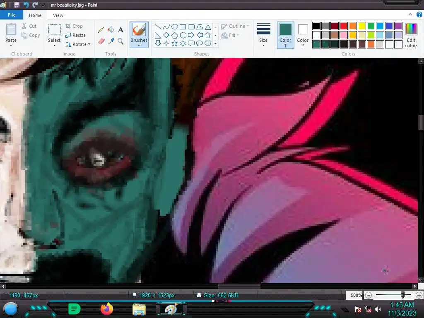The width and height of the screenshot is (424, 318).
Task: Choose the Rounded rectangular callout shape
Action: (191, 43)
